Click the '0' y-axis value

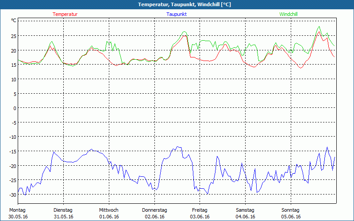[15, 108]
